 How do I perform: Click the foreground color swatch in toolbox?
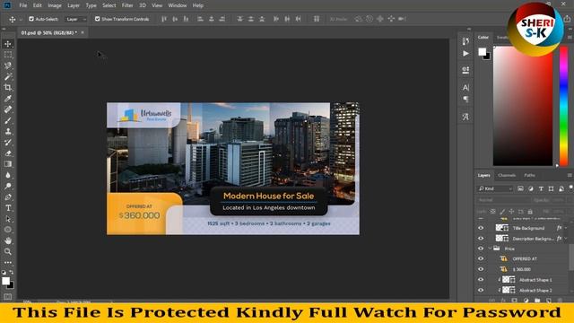click(x=5, y=281)
